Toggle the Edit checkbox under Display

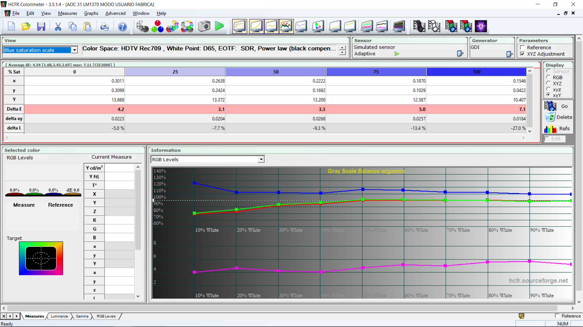[547, 139]
